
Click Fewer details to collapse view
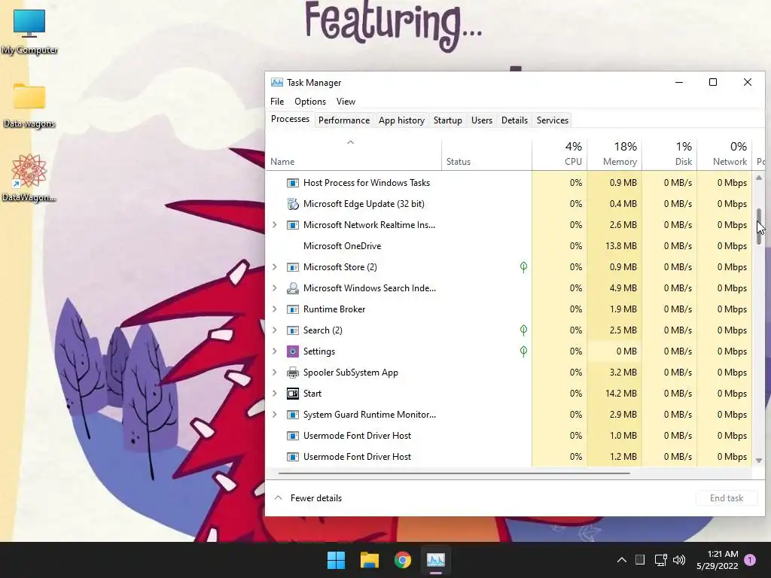(x=308, y=498)
